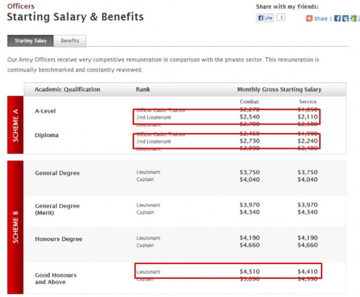The width and height of the screenshot is (360, 297).
Task: Select the red SCHEME B side label
Action: (15, 227)
